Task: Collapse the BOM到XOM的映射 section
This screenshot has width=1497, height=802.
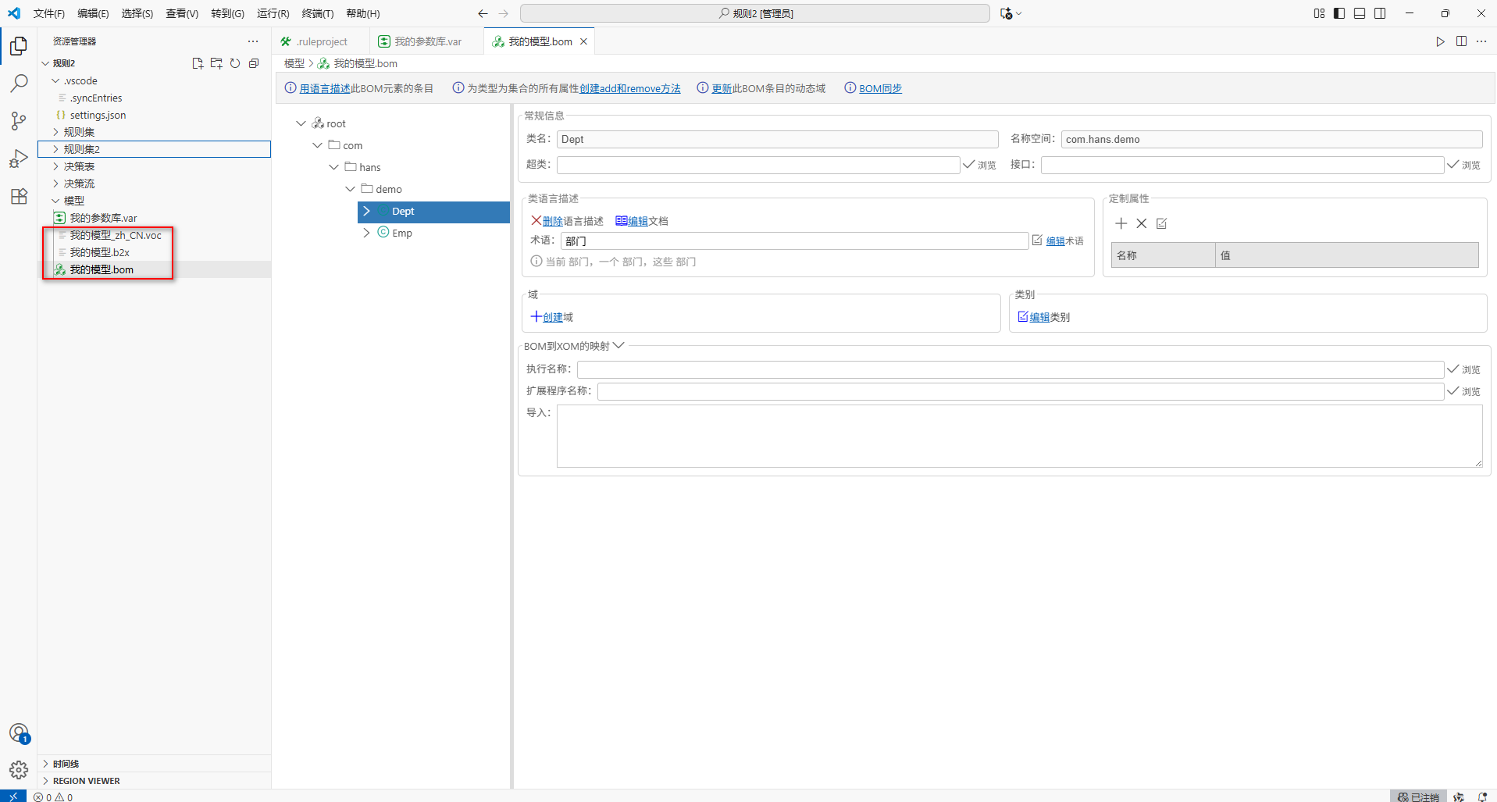Action: click(618, 346)
